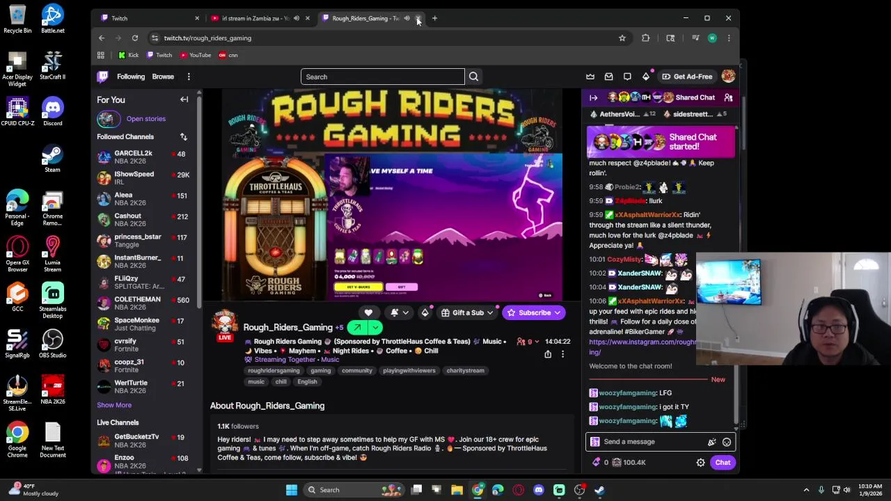Open the user profile avatar menu
891x501 pixels.
coord(728,77)
